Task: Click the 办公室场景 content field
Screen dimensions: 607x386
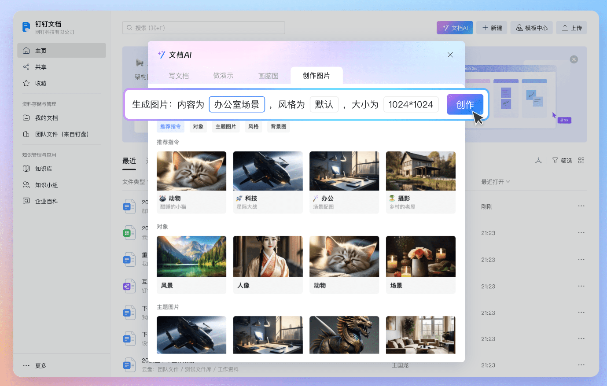Action: pyautogui.click(x=237, y=105)
